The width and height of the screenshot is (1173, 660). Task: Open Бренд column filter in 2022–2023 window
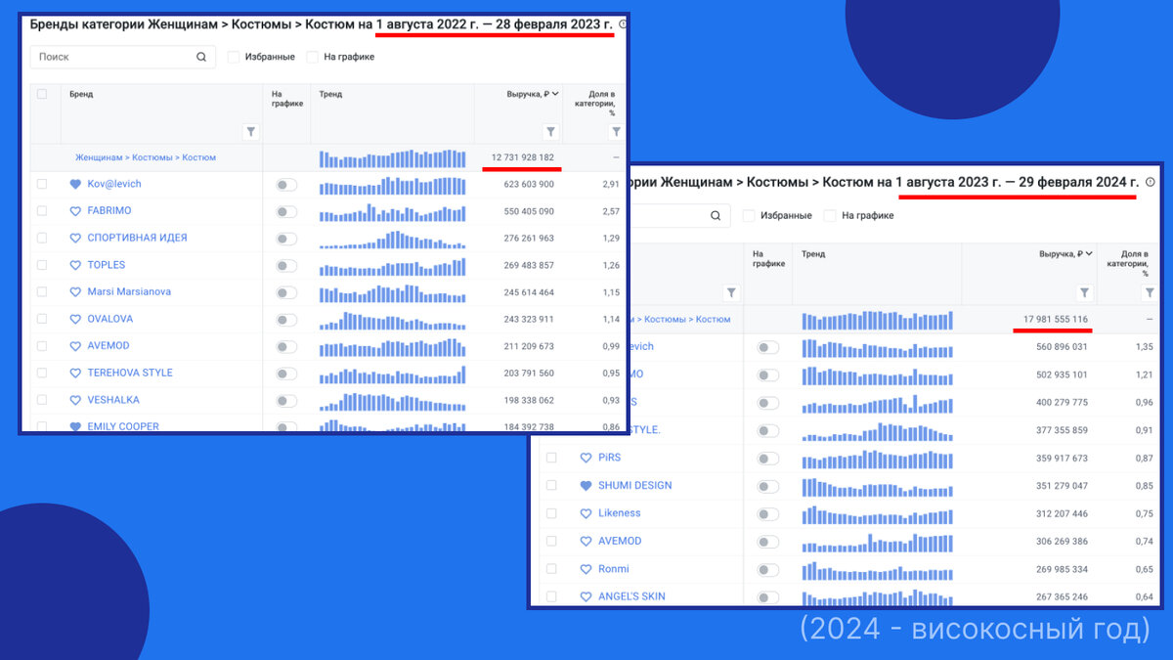coord(250,132)
